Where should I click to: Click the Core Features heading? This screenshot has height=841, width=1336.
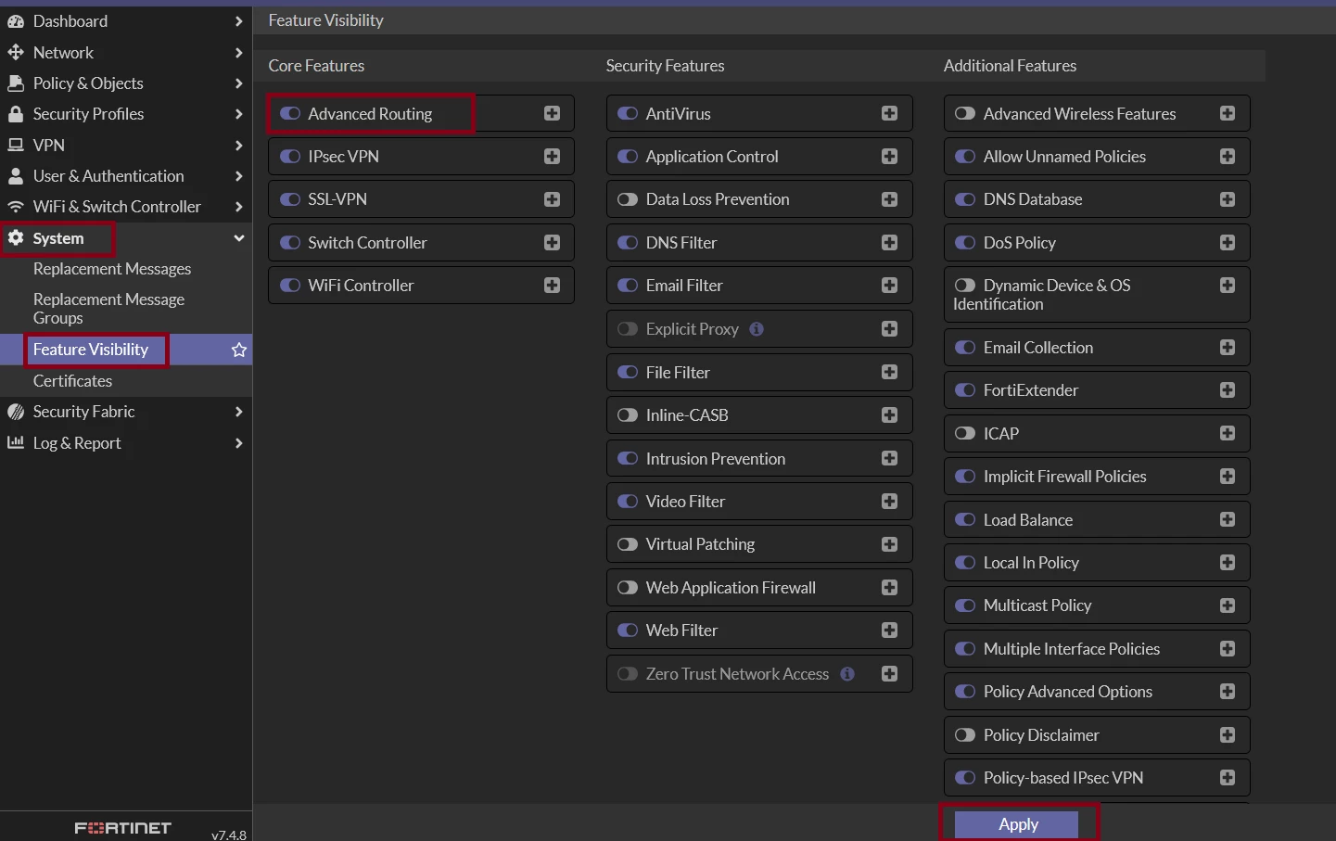(x=316, y=66)
